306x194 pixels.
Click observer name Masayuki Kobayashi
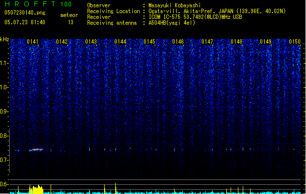(x=175, y=5)
